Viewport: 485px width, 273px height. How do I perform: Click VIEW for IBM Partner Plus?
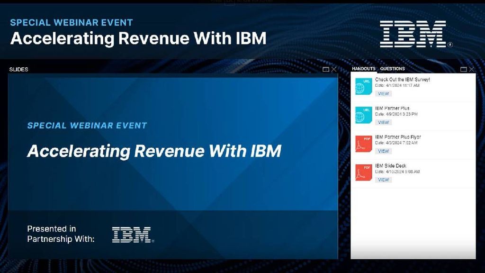(x=383, y=122)
